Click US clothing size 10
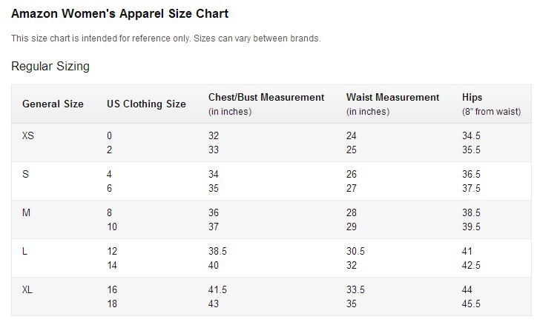Image resolution: width=537 pixels, height=322 pixels. 112,227
